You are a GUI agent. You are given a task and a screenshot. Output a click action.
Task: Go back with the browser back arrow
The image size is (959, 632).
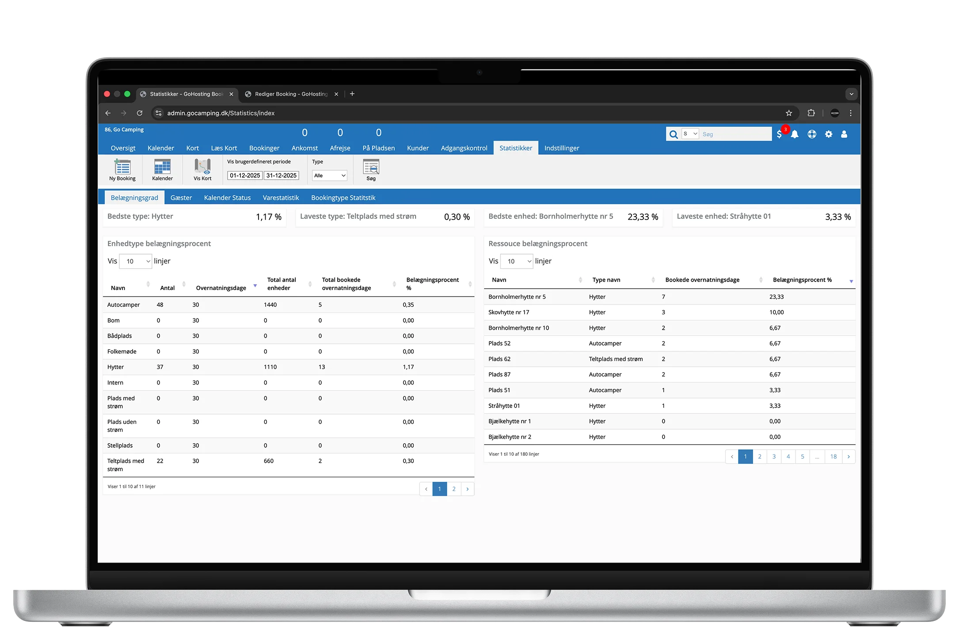point(108,113)
